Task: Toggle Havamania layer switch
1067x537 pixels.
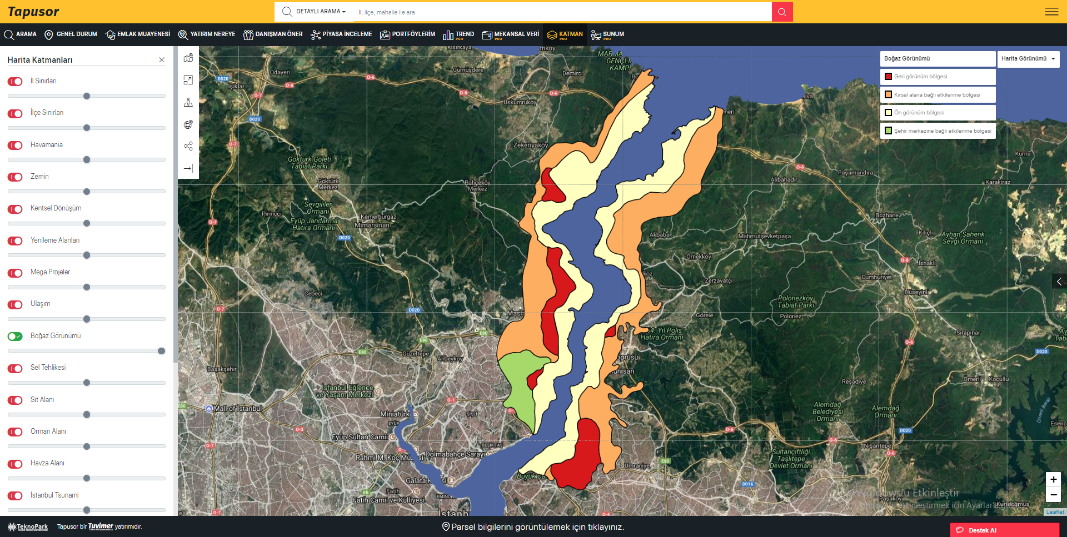Action: (15, 145)
